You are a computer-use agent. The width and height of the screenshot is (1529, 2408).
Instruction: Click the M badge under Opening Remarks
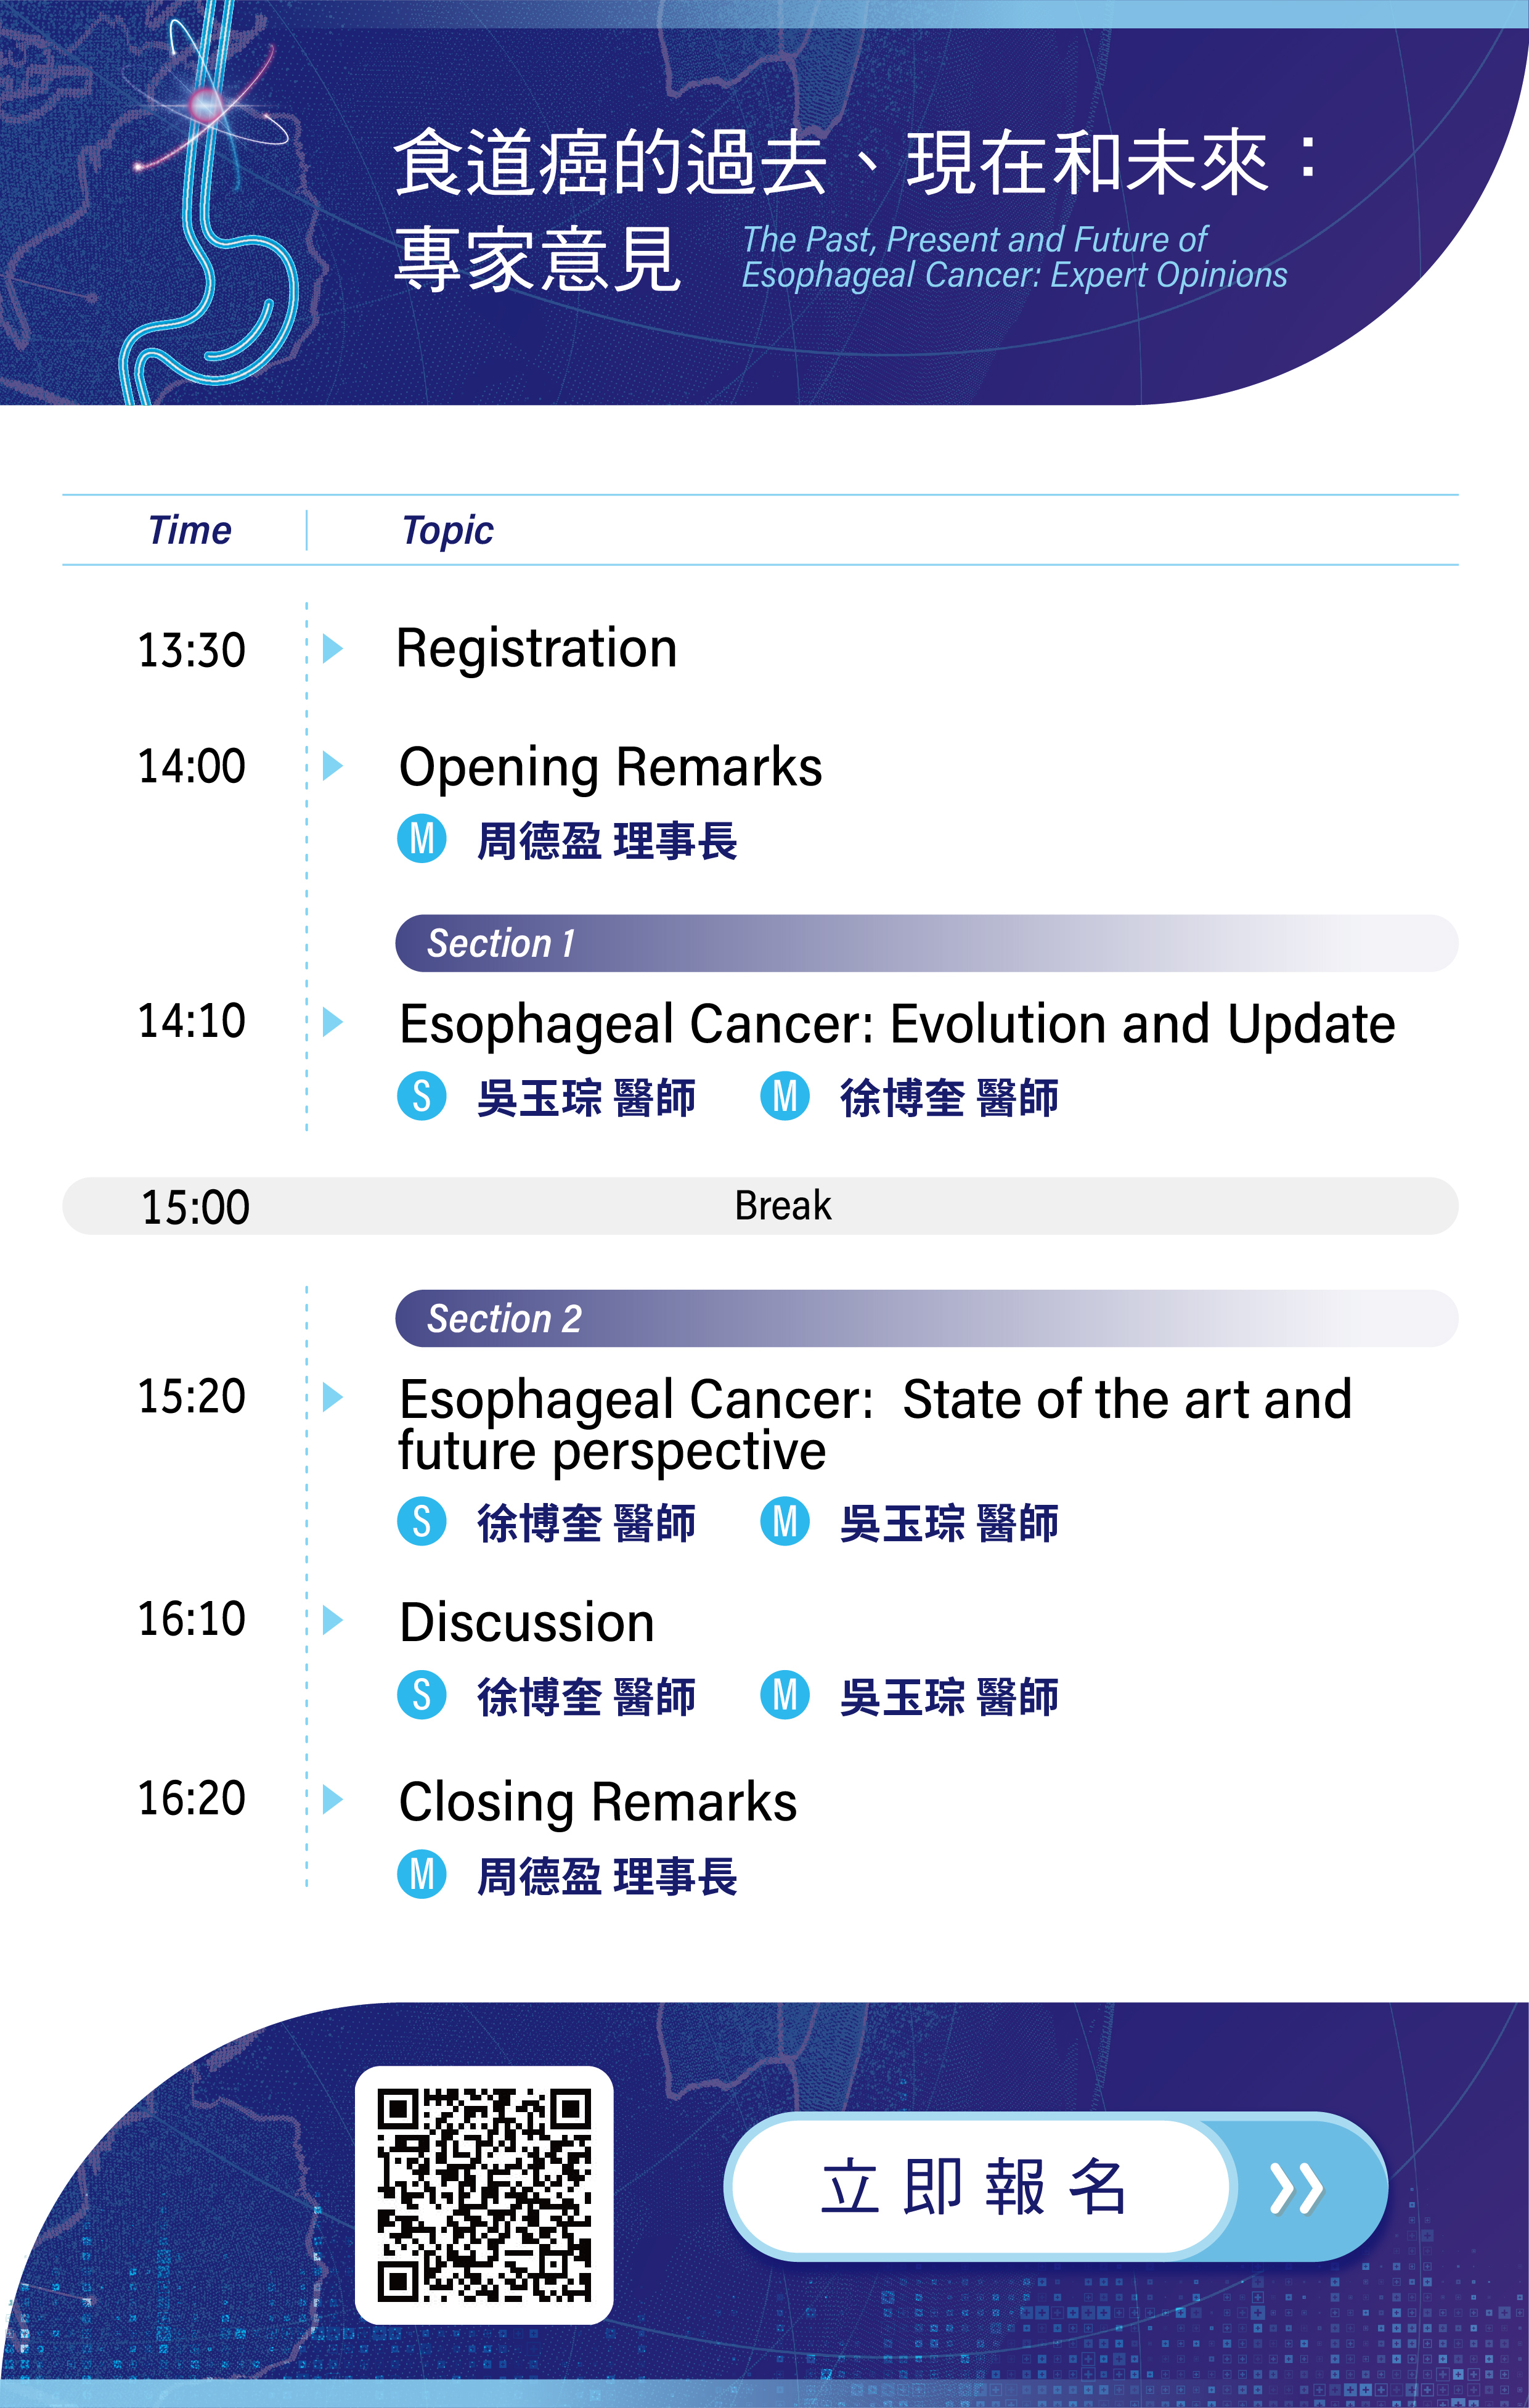[422, 839]
